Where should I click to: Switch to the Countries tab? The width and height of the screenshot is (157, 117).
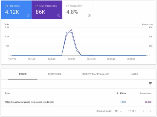pos(54,74)
